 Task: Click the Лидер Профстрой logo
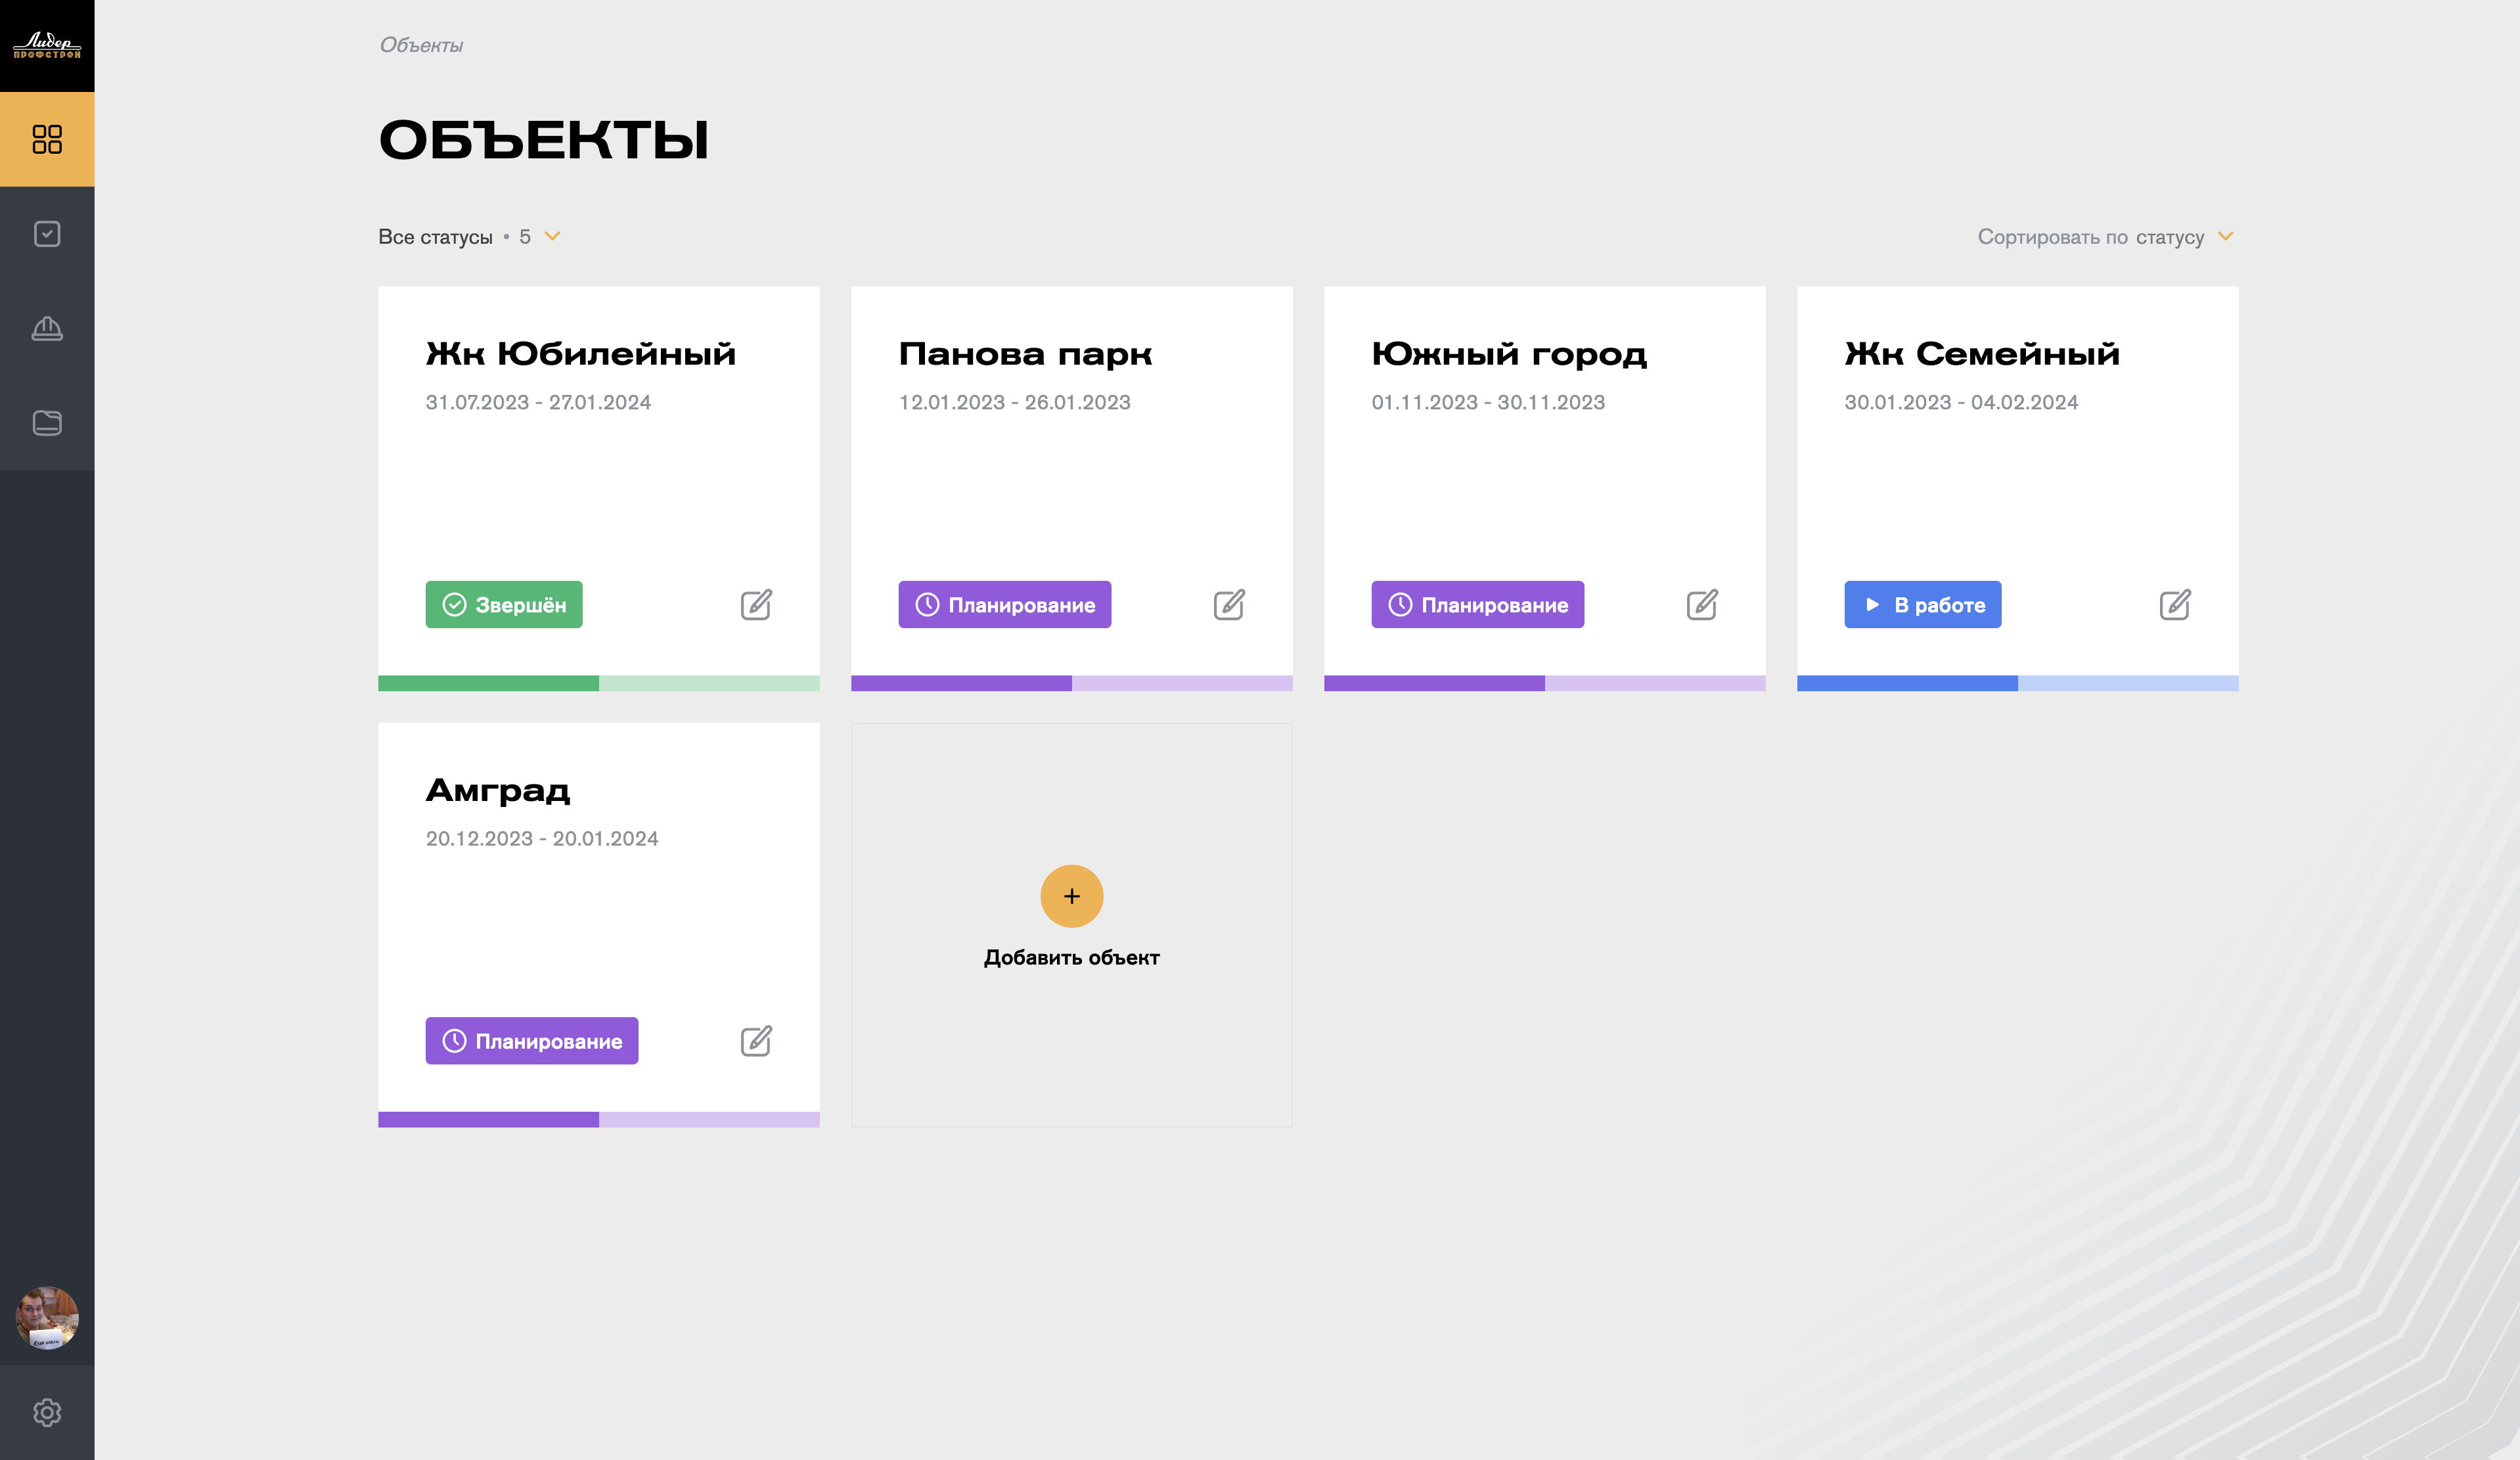[47, 45]
